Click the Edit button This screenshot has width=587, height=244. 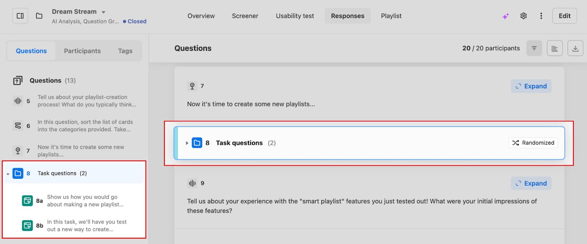pyautogui.click(x=564, y=16)
